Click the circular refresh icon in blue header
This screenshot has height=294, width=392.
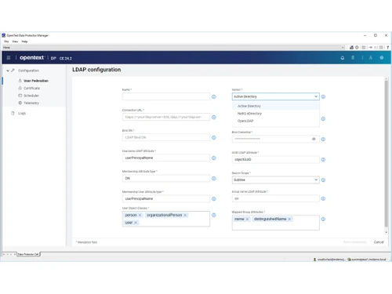pyautogui.click(x=343, y=58)
